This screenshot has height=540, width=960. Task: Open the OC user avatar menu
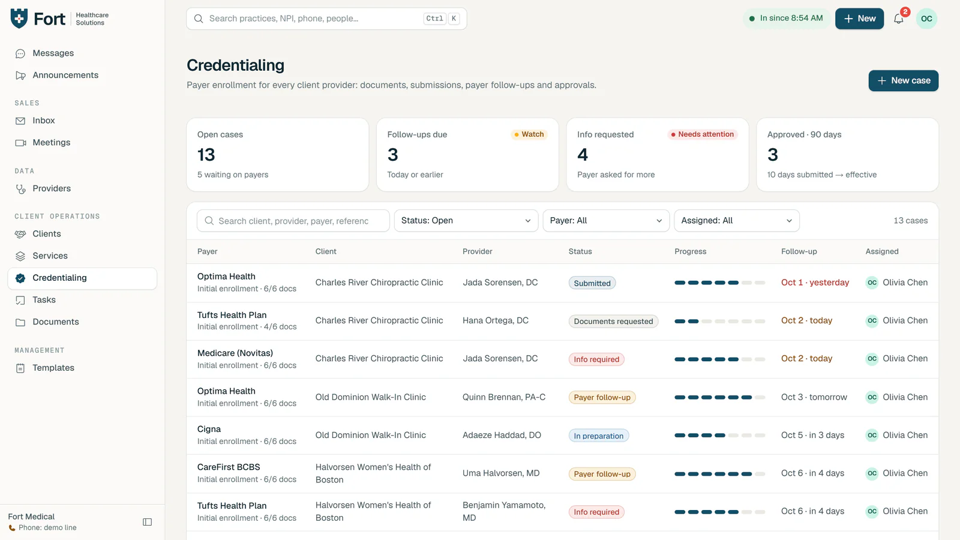(926, 19)
